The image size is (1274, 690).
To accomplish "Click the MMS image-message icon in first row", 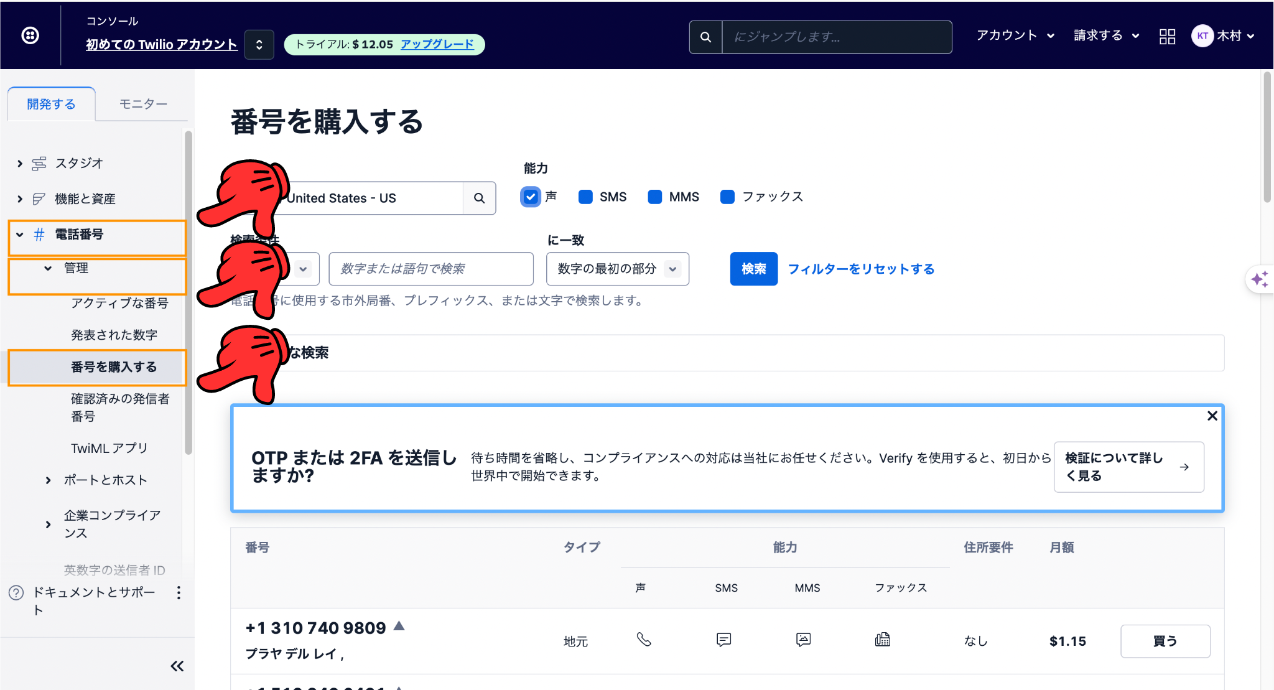I will pyautogui.click(x=804, y=640).
